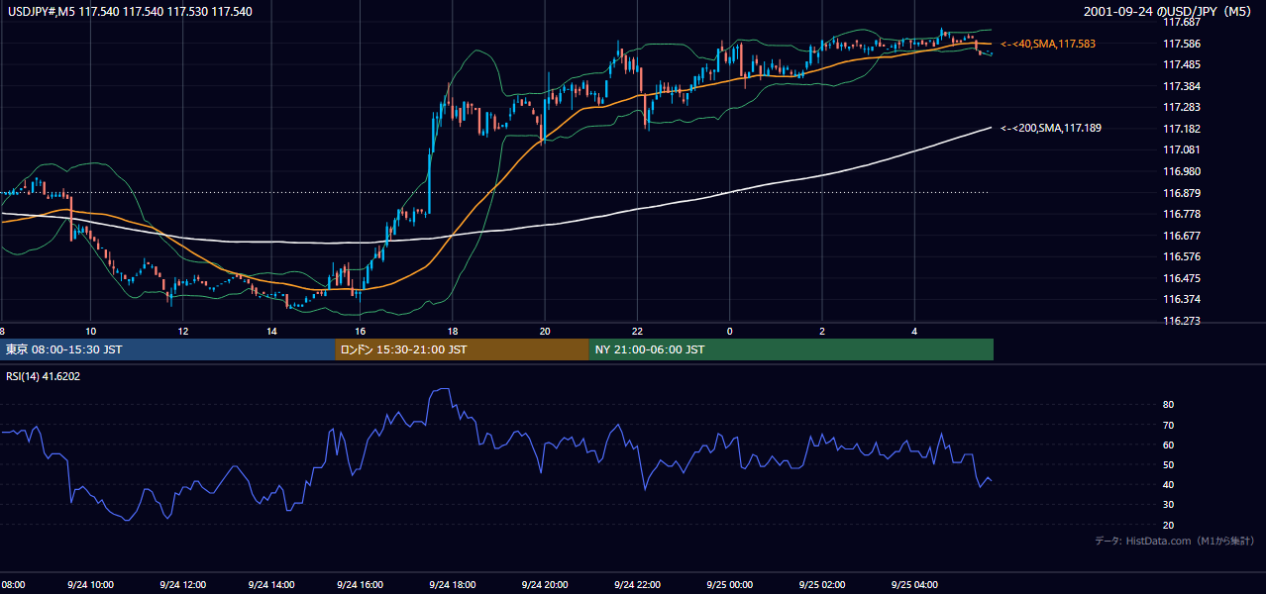
Task: Click the 9/25 00:00 bottom time label
Action: [729, 585]
